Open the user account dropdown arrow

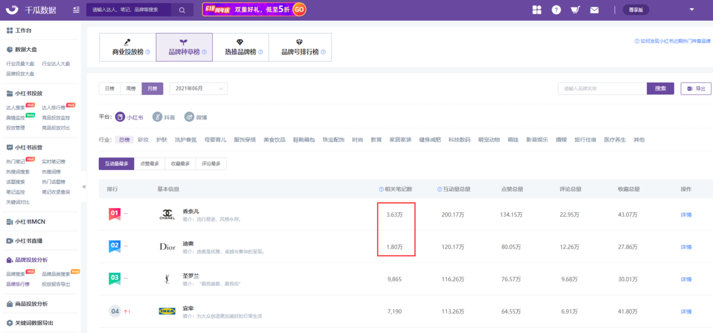[692, 9]
